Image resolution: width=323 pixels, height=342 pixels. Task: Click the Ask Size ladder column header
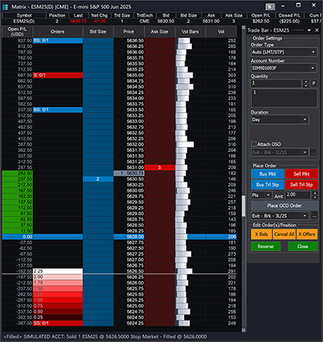(x=160, y=31)
